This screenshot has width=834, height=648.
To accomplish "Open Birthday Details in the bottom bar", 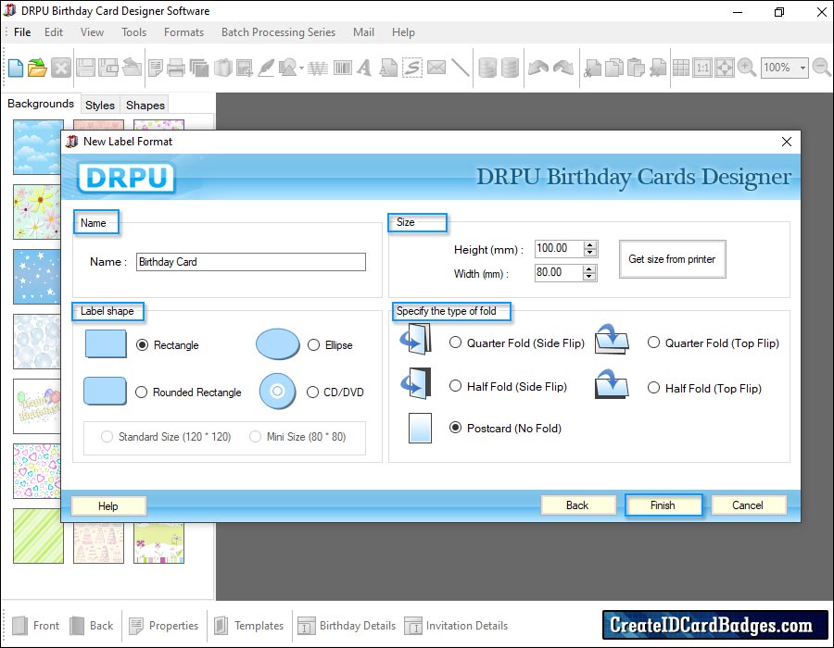I will coord(347,626).
